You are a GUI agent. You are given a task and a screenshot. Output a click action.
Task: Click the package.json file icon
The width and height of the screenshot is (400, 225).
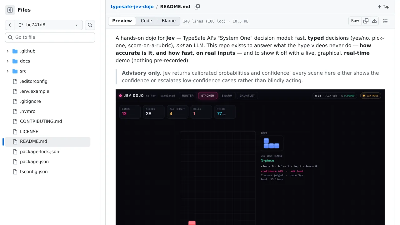[15, 162]
